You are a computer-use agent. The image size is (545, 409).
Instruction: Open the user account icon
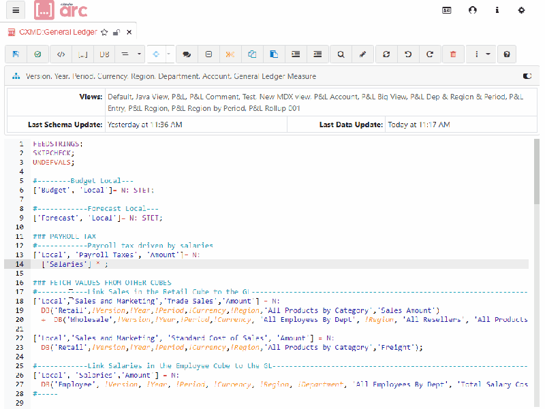[472, 10]
